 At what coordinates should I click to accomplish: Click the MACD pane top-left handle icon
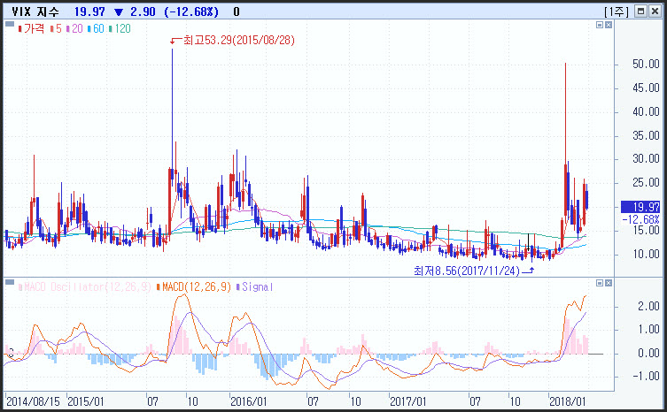(x=10, y=282)
